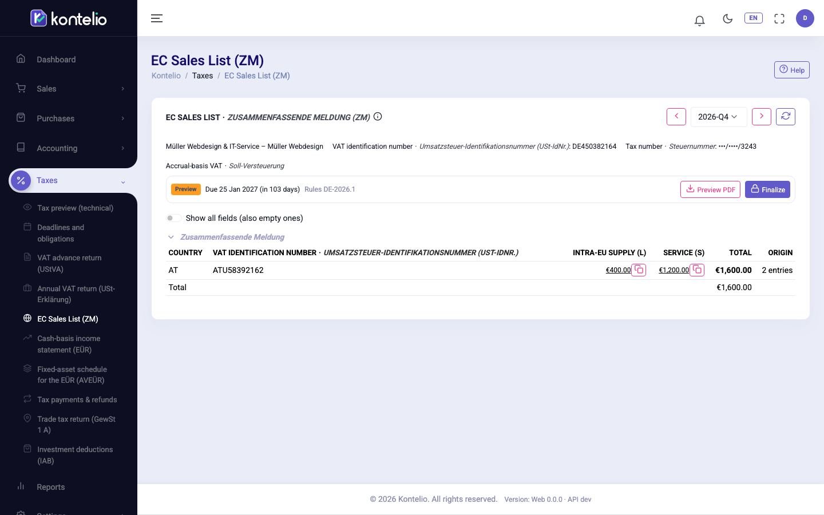
Task: Select Tax payments & refunds menu item
Action: click(77, 399)
